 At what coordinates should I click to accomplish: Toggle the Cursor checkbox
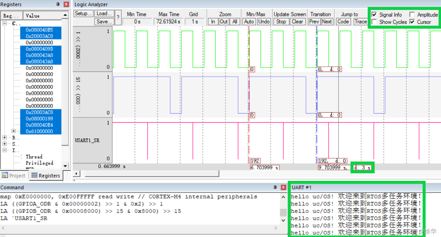click(x=412, y=22)
